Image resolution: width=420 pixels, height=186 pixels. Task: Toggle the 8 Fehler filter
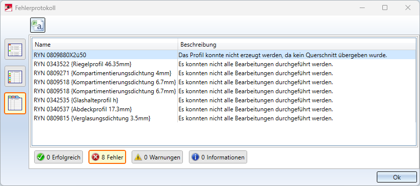[x=107, y=157]
